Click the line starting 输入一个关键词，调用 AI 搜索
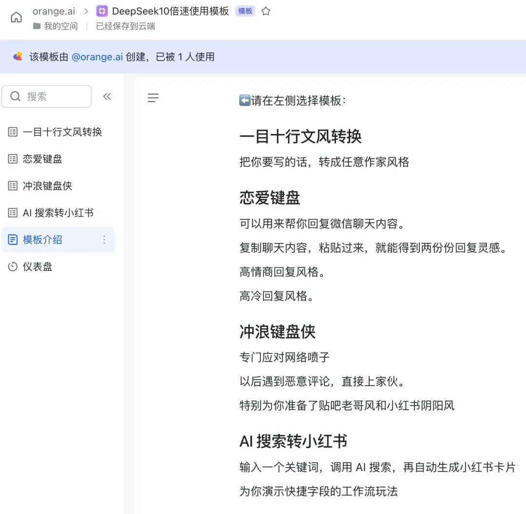Screen dimensions: 526x514 coord(377,467)
